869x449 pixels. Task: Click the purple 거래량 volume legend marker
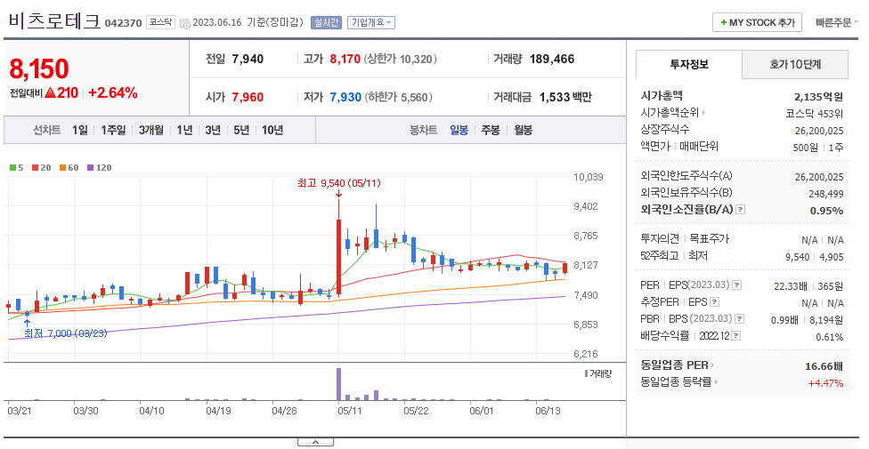point(587,373)
